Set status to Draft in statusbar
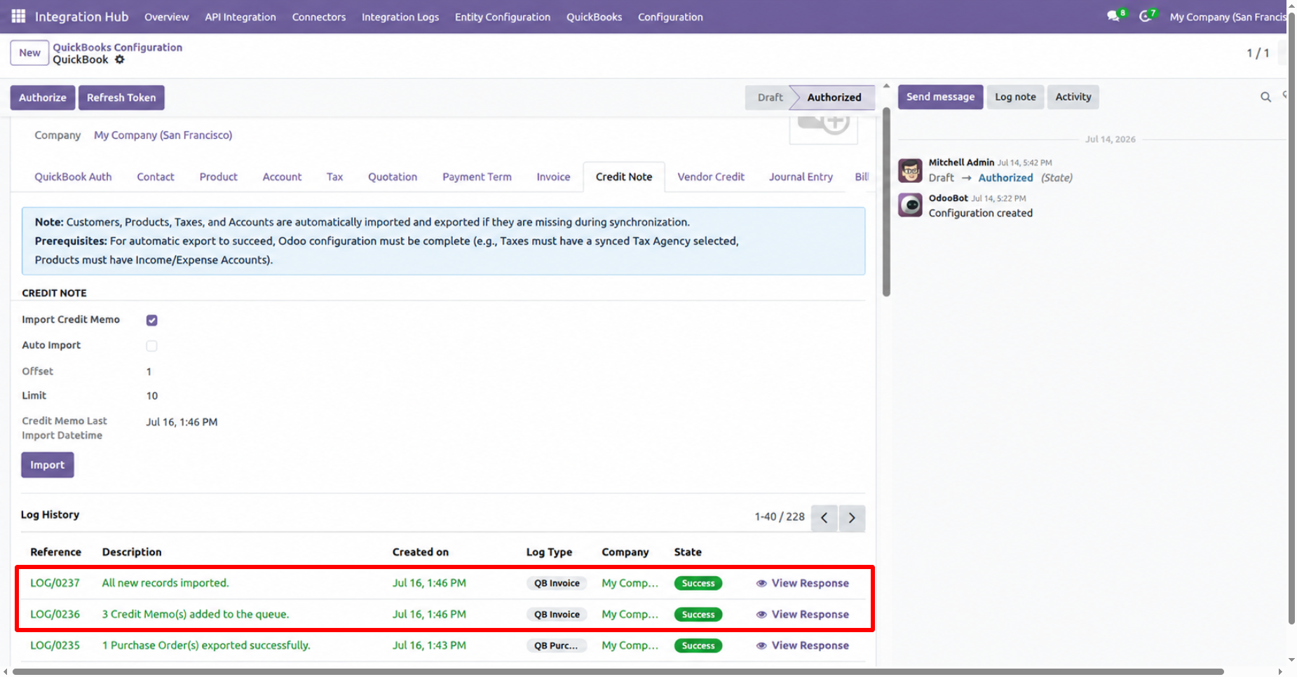1297x677 pixels. coord(770,97)
